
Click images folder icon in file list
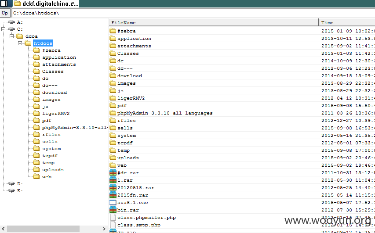click(113, 83)
